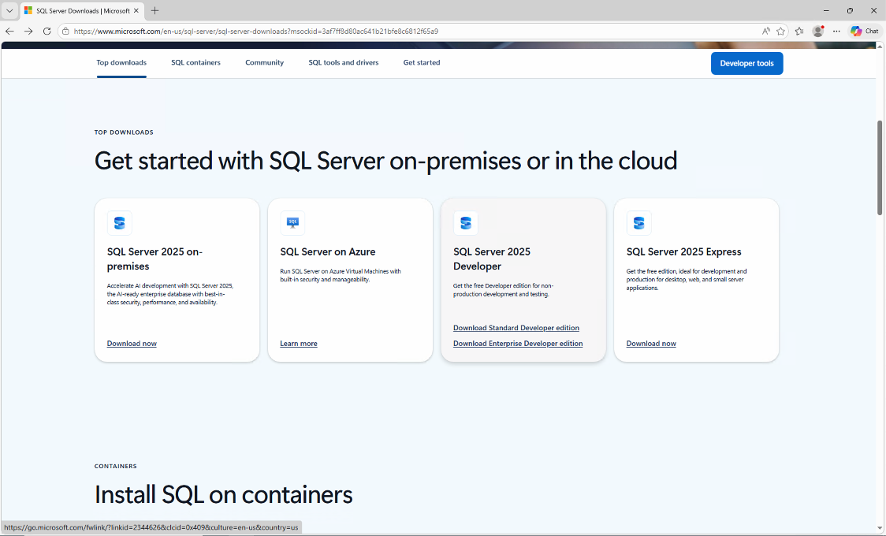This screenshot has height=536, width=886.
Task: Click Learn more on SQL Server on Azure
Action: click(298, 344)
